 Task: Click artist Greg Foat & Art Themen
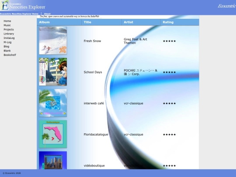[x=135, y=41]
